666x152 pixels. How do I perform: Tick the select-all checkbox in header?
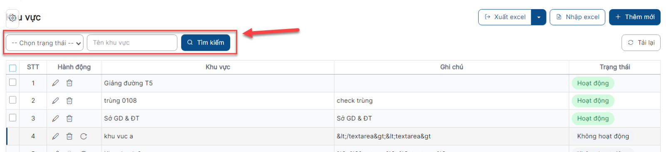click(x=13, y=68)
